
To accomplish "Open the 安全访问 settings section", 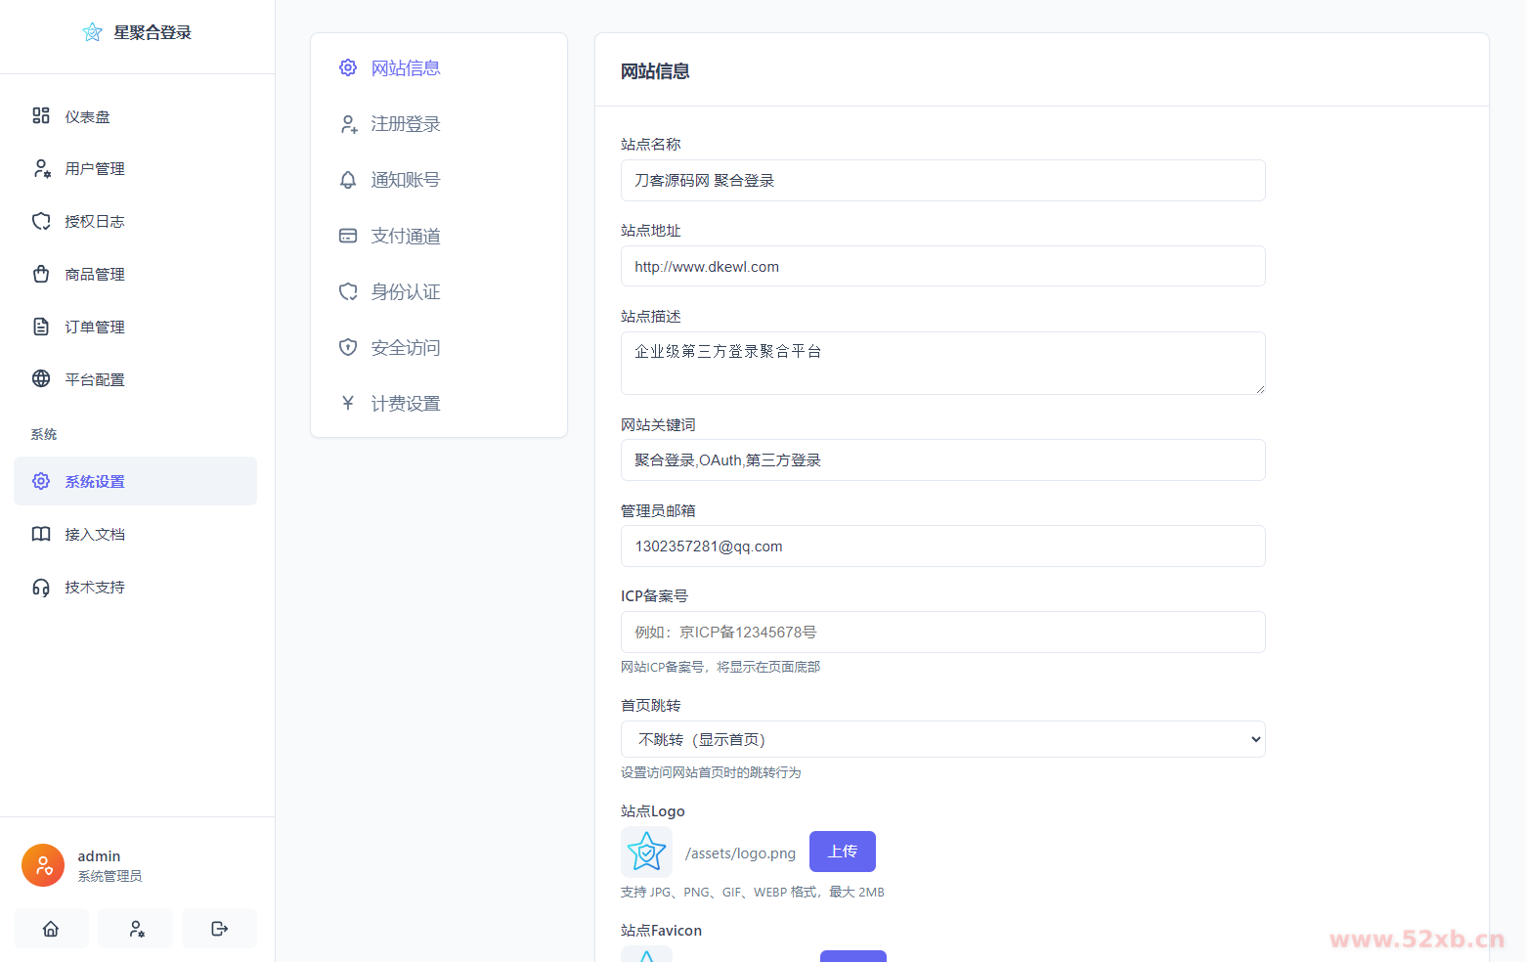I will point(405,348).
